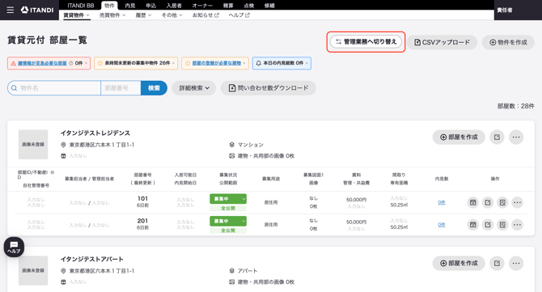542x292 pixels.
Task: Click イタンジテストレジデンス image placeholder thumbnail
Action: tap(33, 145)
